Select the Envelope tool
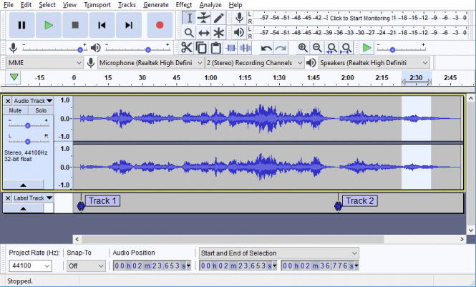 [x=204, y=18]
